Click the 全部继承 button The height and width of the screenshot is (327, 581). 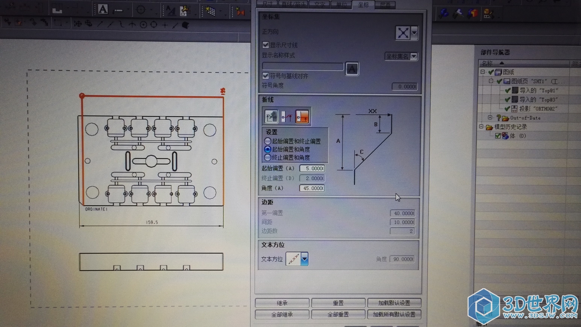pos(282,314)
